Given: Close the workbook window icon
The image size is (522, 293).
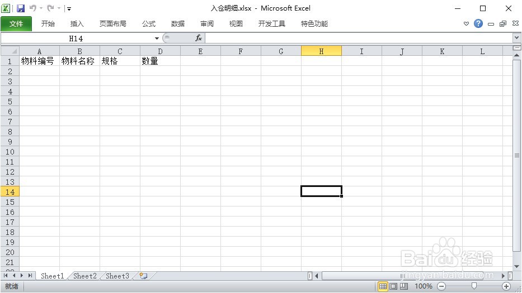Looking at the screenshot, I should pos(515,23).
